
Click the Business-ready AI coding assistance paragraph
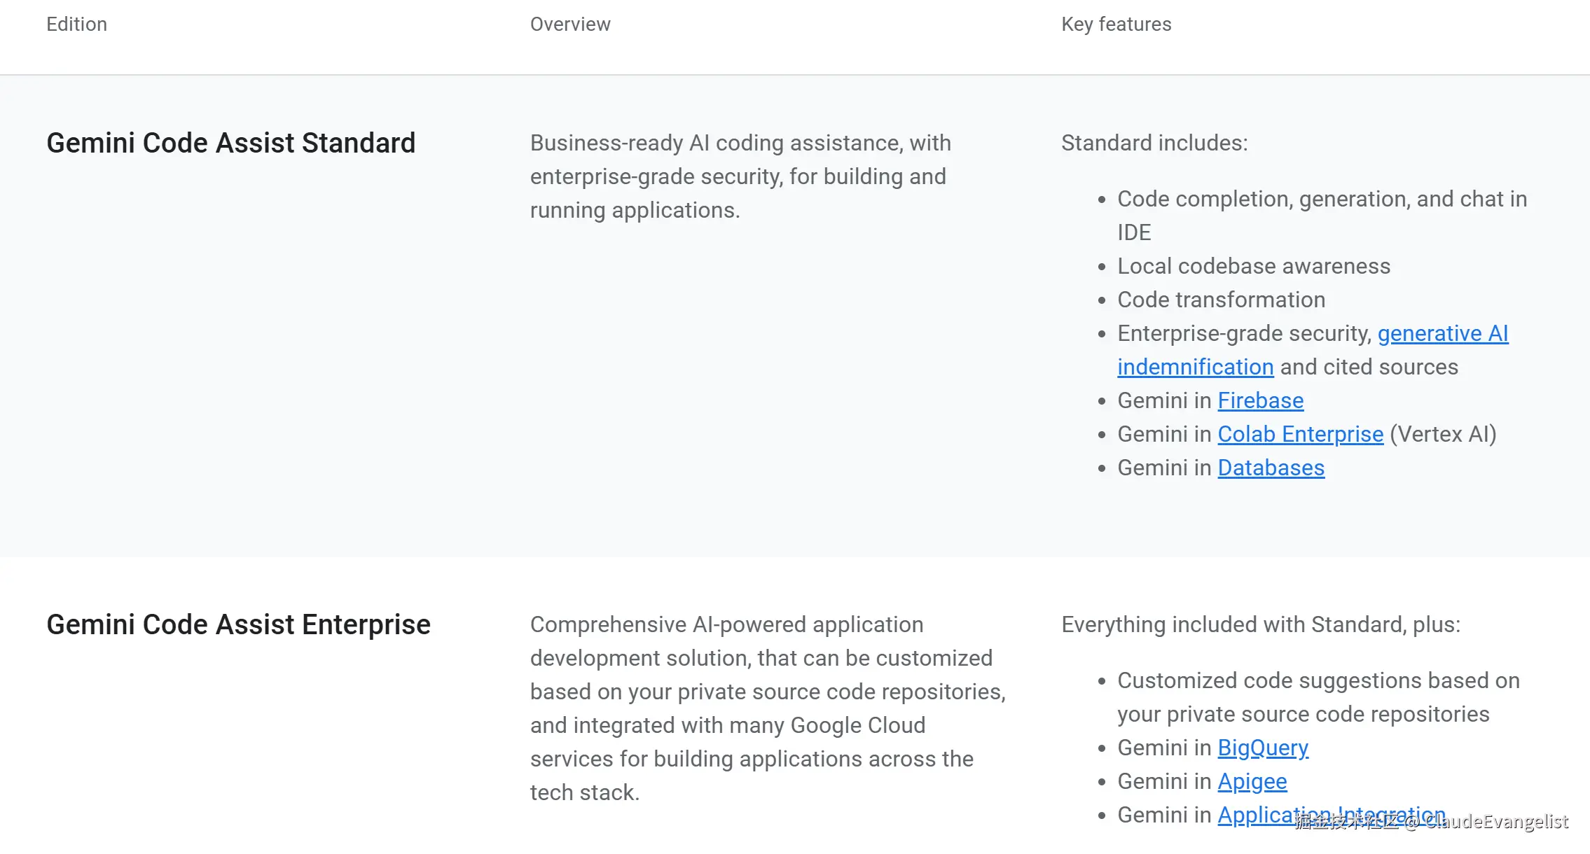click(x=740, y=176)
